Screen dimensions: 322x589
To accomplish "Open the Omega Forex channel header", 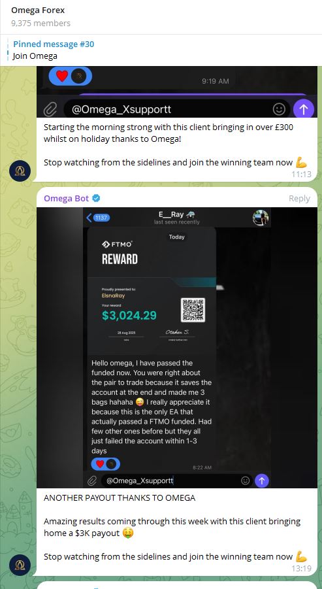I will point(161,17).
